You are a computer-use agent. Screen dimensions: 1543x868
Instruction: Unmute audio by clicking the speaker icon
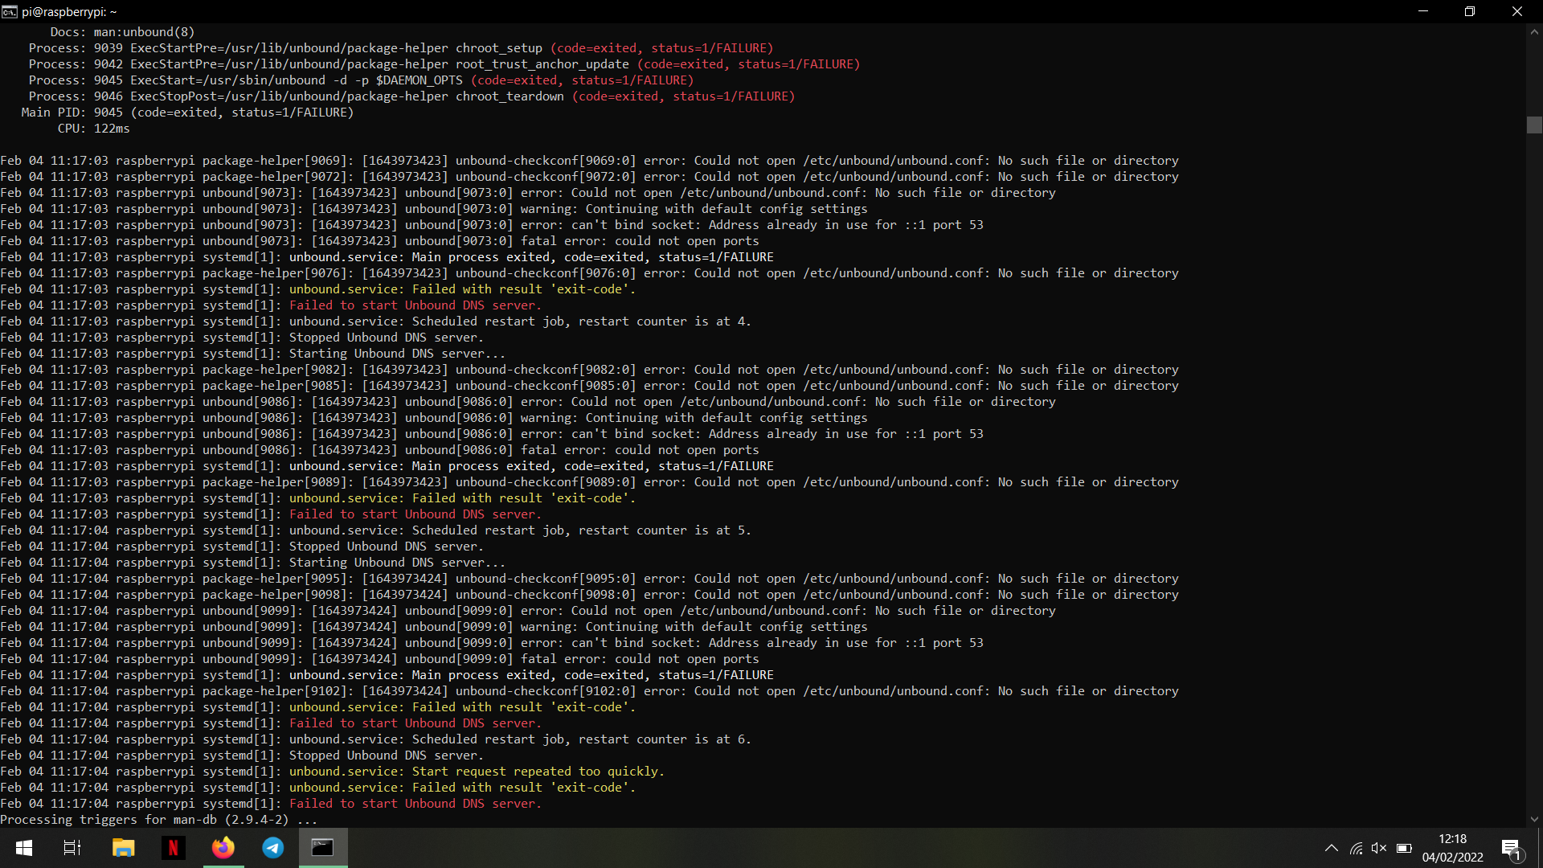pos(1381,848)
